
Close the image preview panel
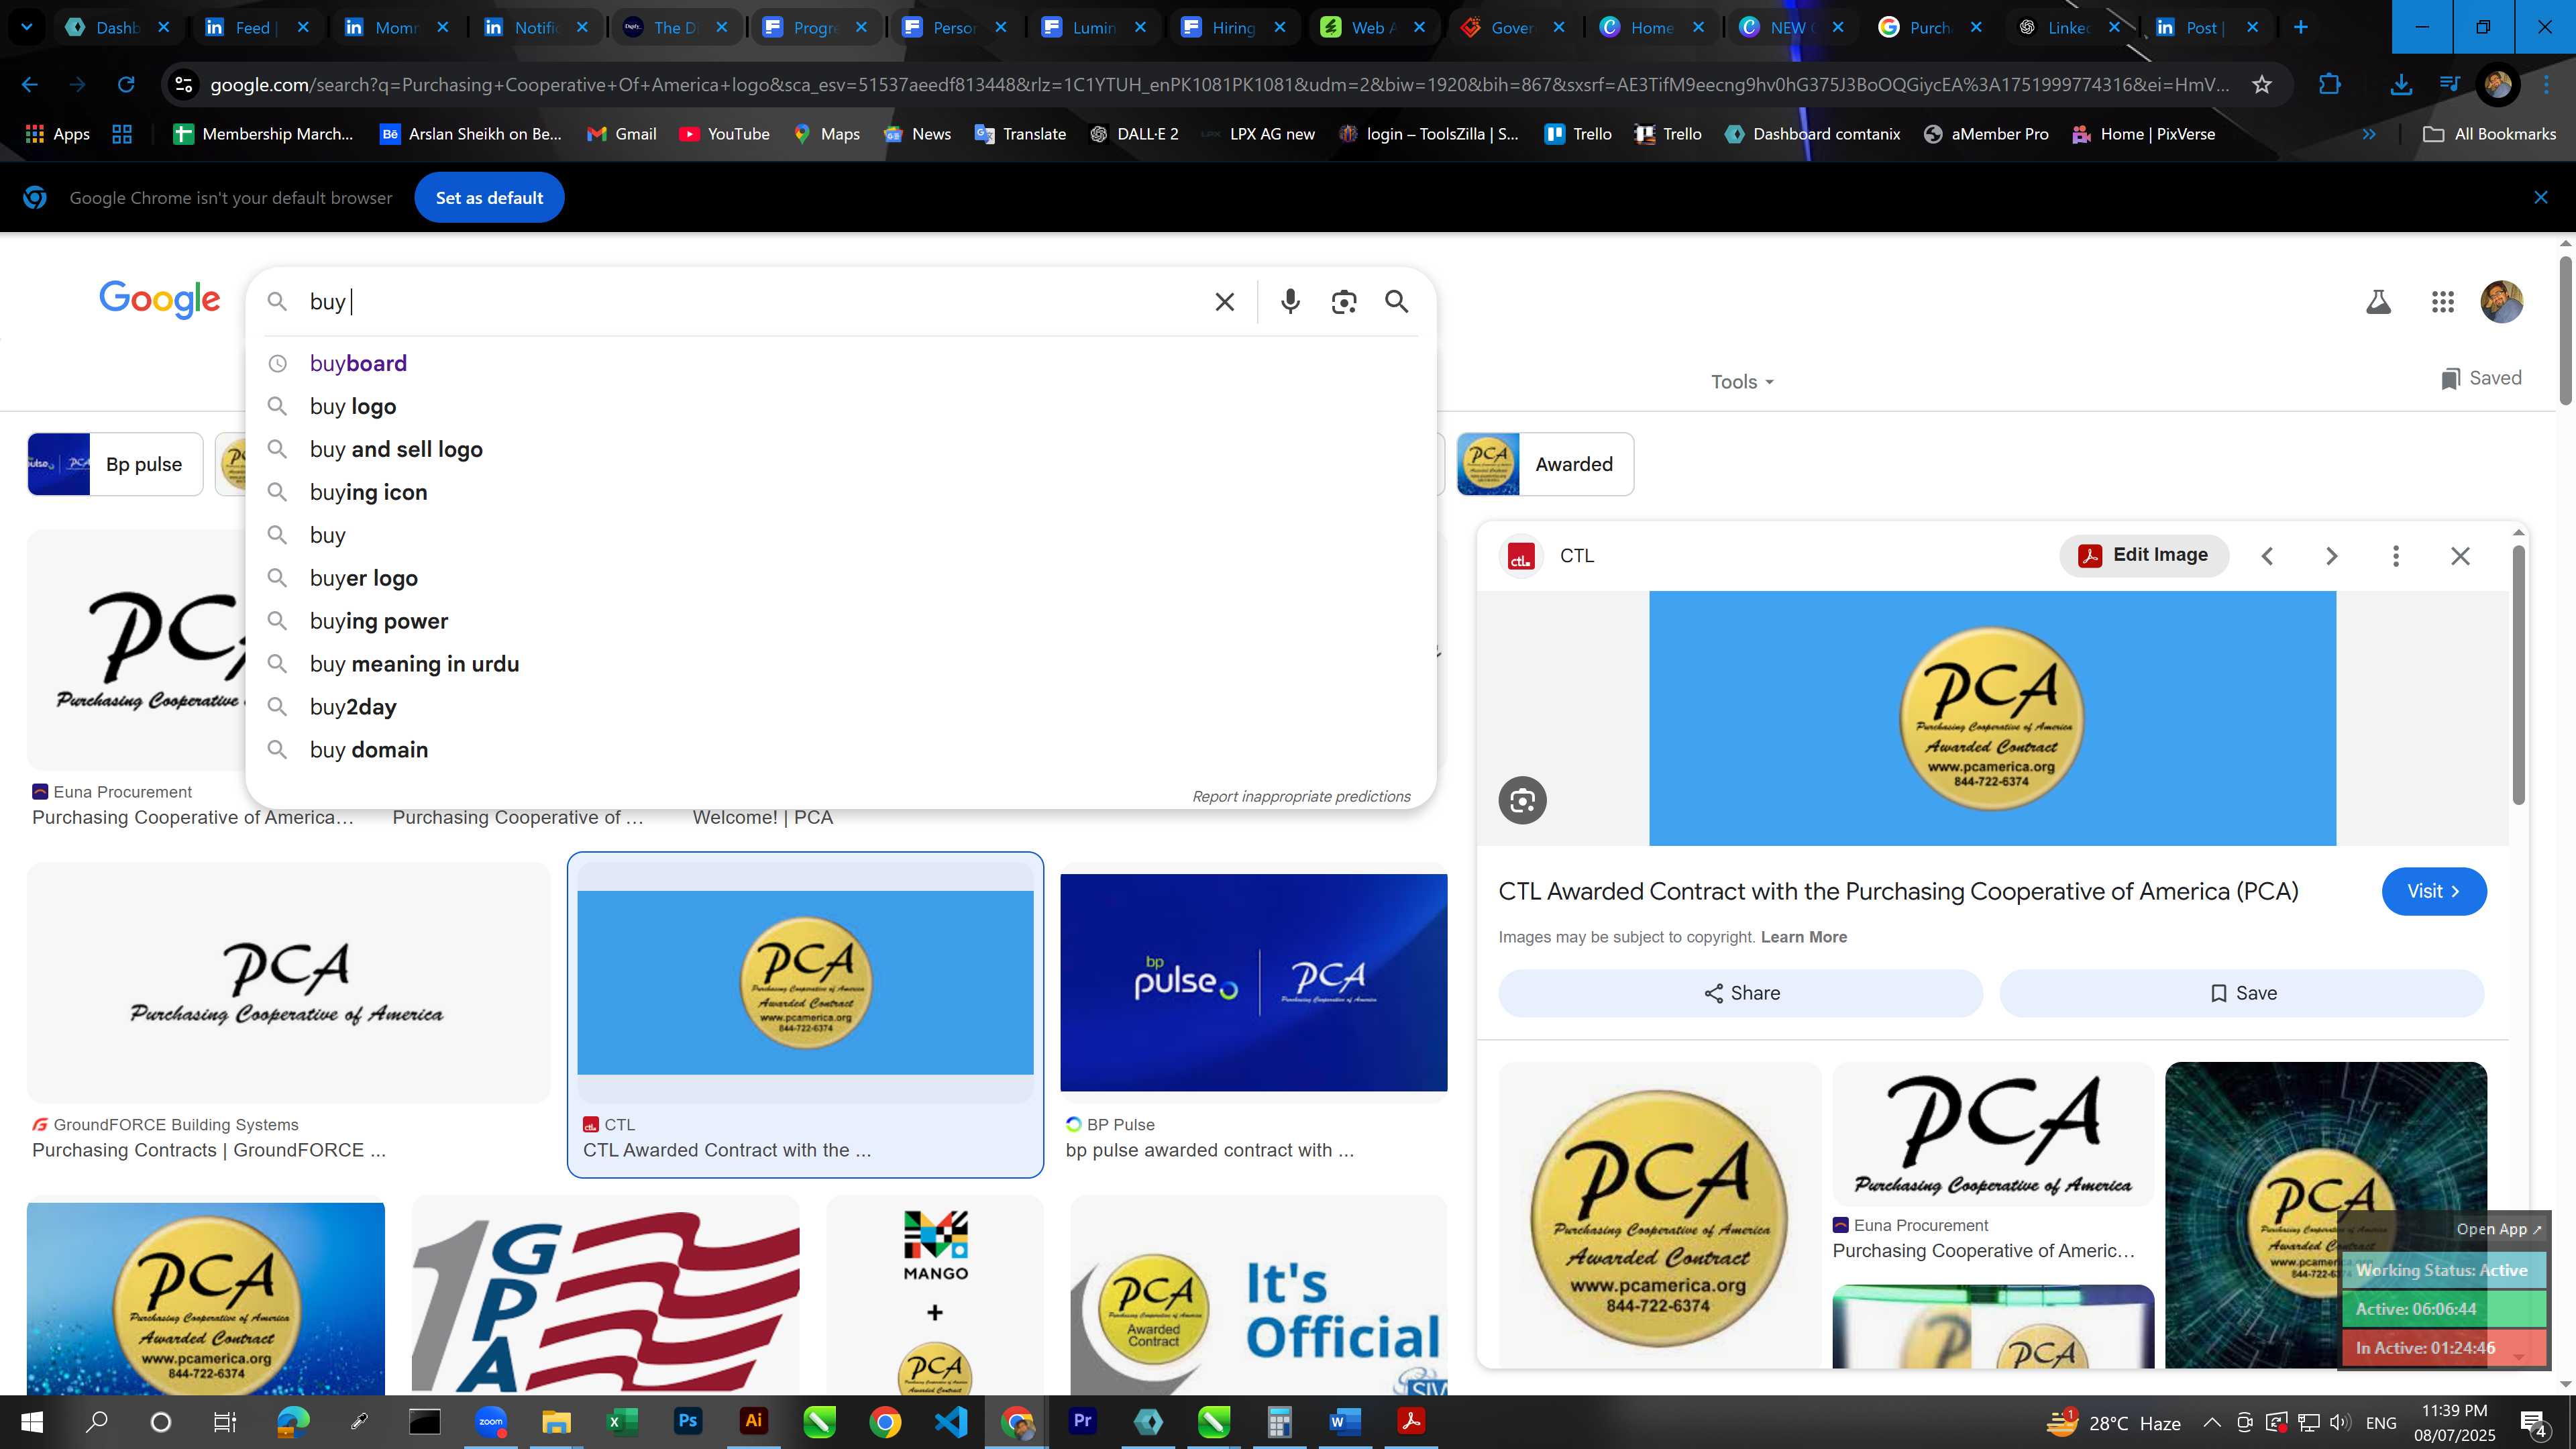pyautogui.click(x=2460, y=556)
